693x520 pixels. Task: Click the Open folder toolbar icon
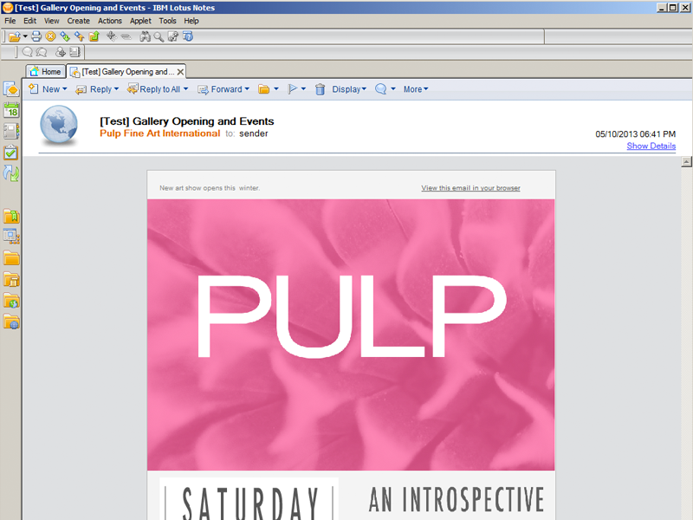coord(14,36)
